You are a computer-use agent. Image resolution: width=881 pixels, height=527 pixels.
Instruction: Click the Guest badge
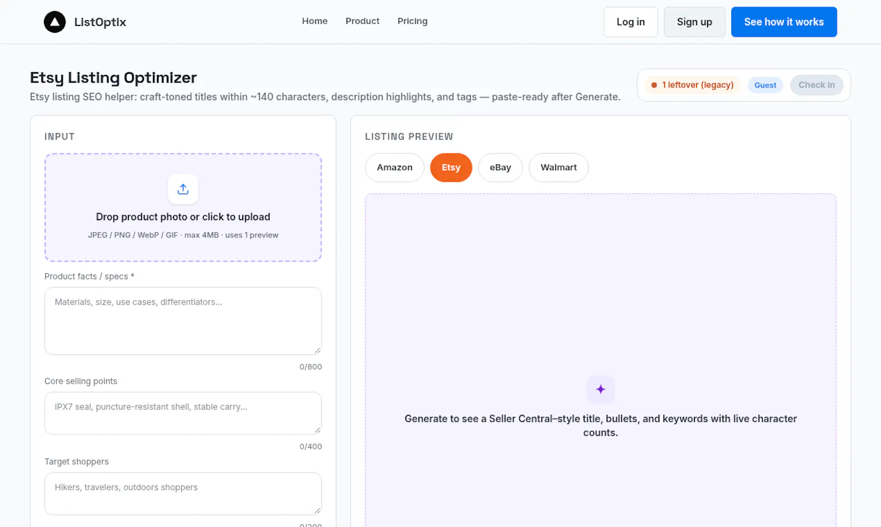(x=765, y=85)
